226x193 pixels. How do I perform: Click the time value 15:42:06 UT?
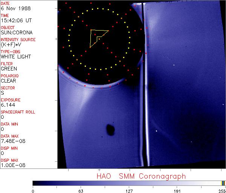pyautogui.click(x=16, y=20)
